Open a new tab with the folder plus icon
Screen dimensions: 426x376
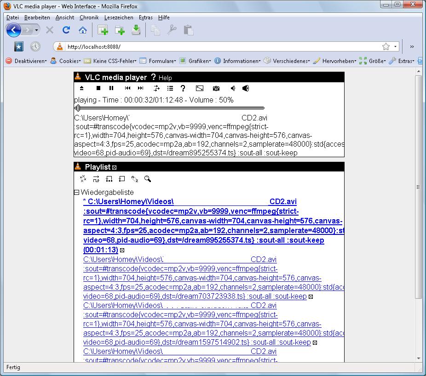120,30
